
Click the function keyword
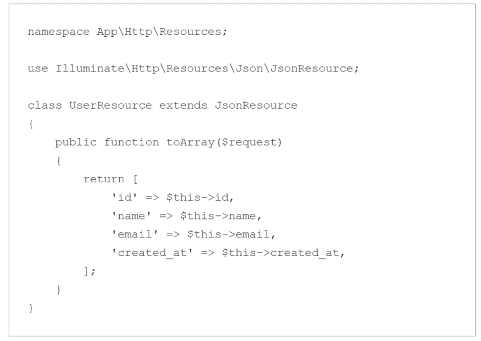coord(132,142)
